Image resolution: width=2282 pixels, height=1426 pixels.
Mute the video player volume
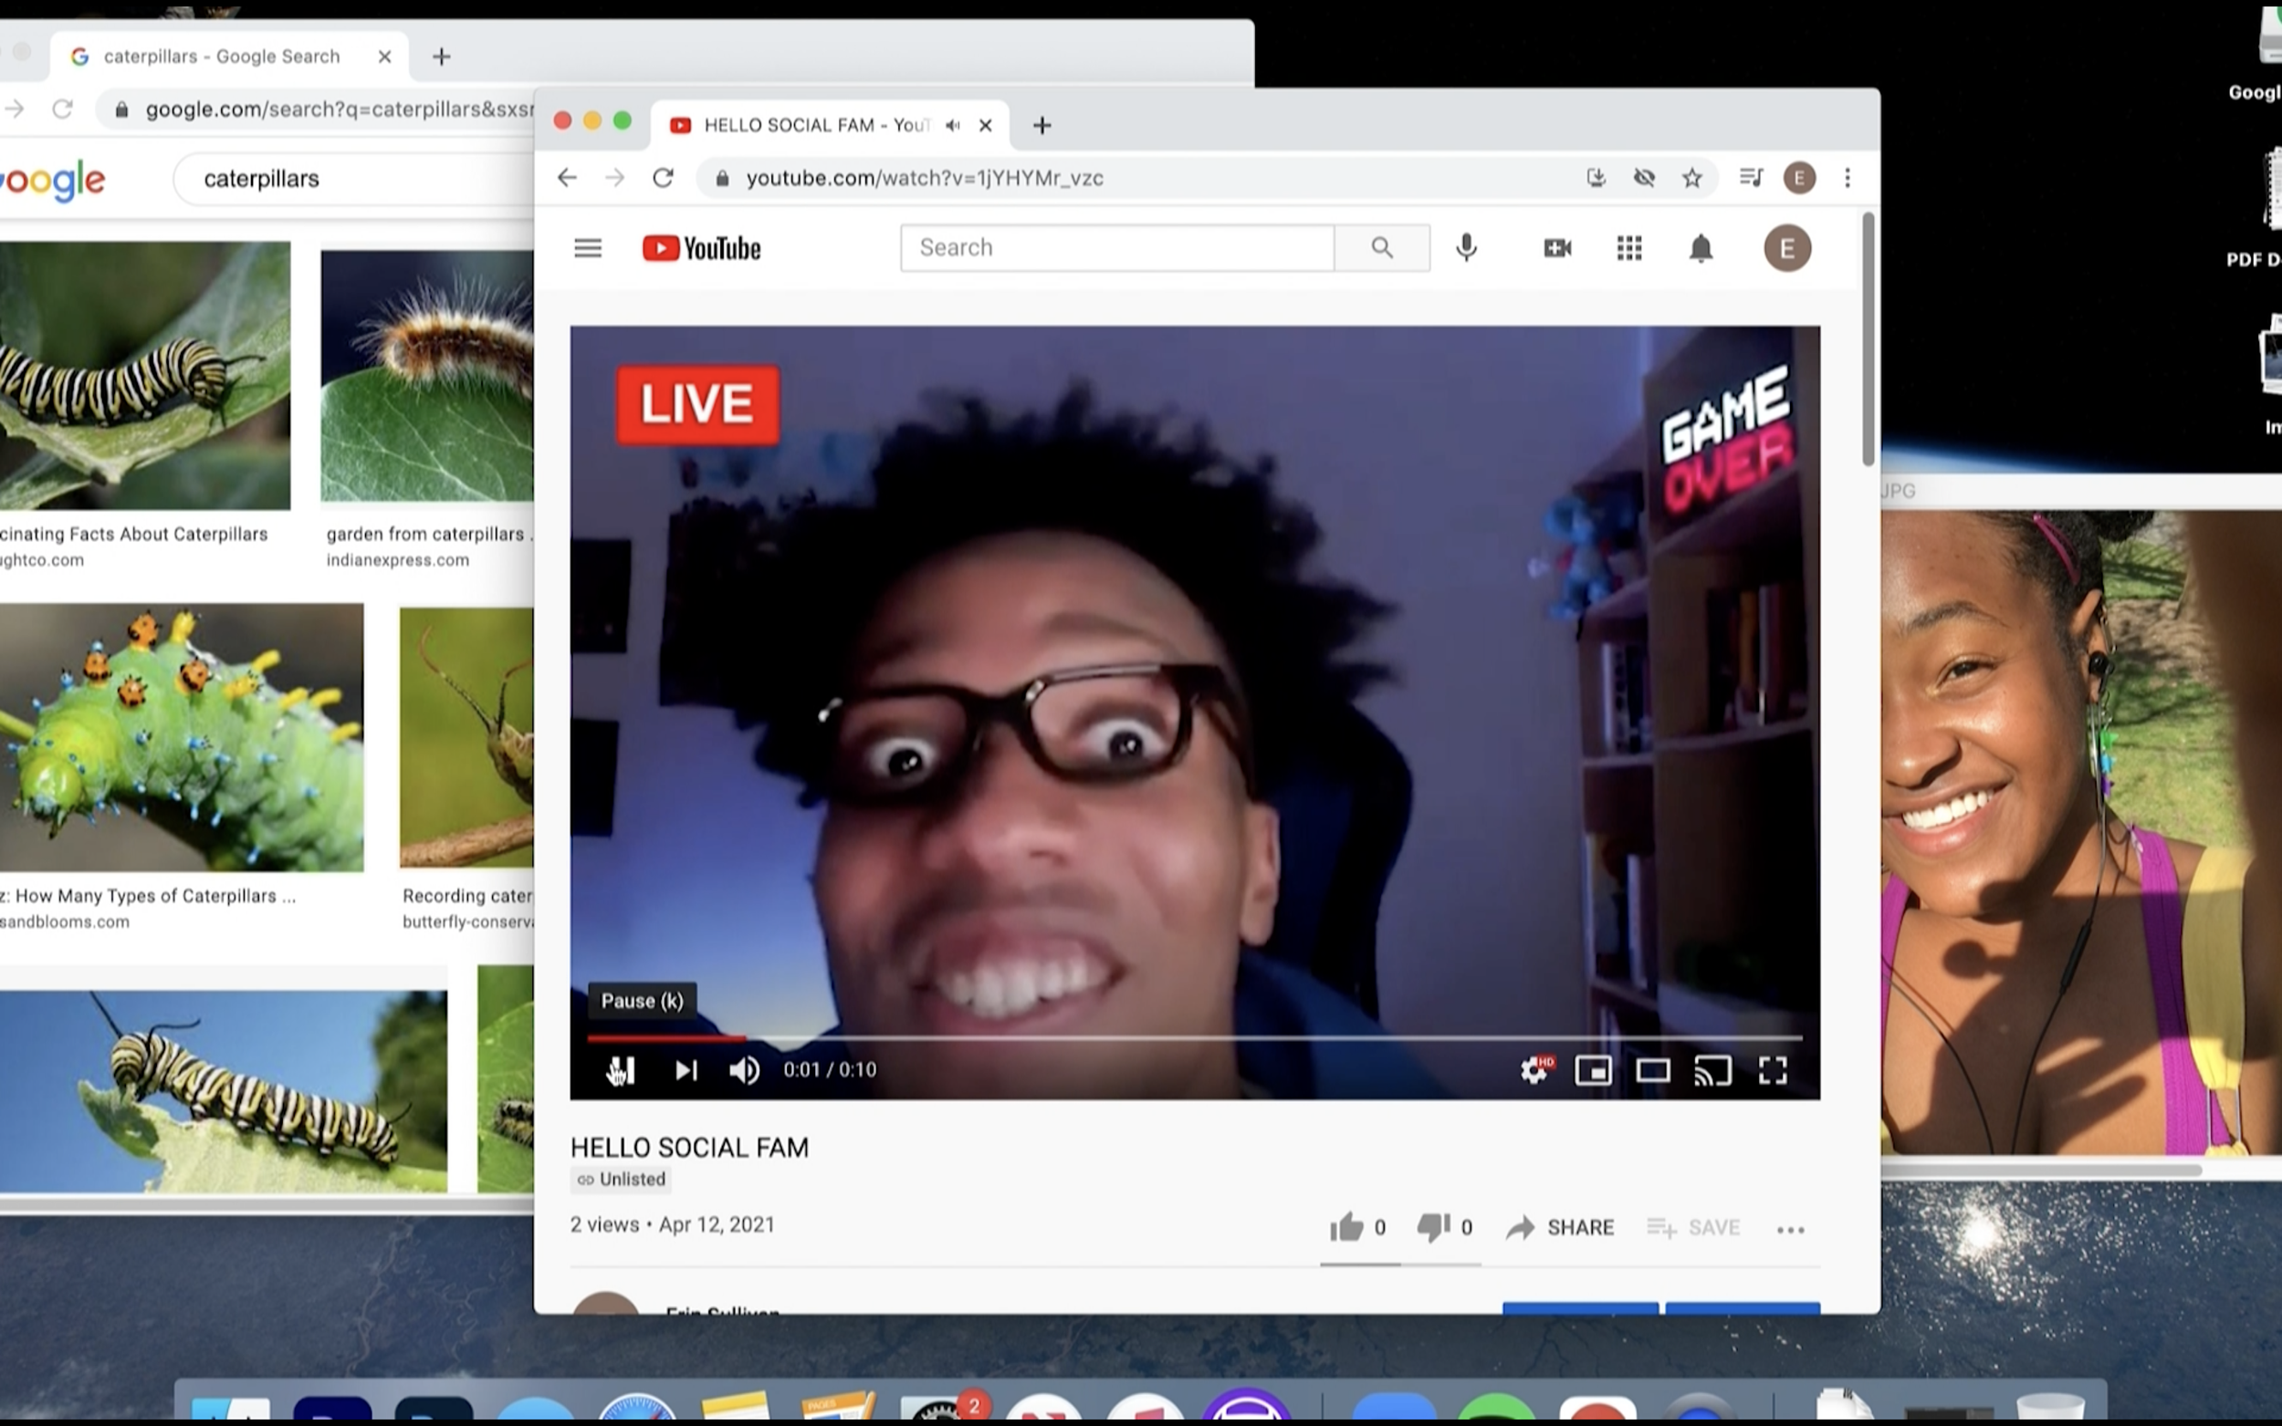744,1069
